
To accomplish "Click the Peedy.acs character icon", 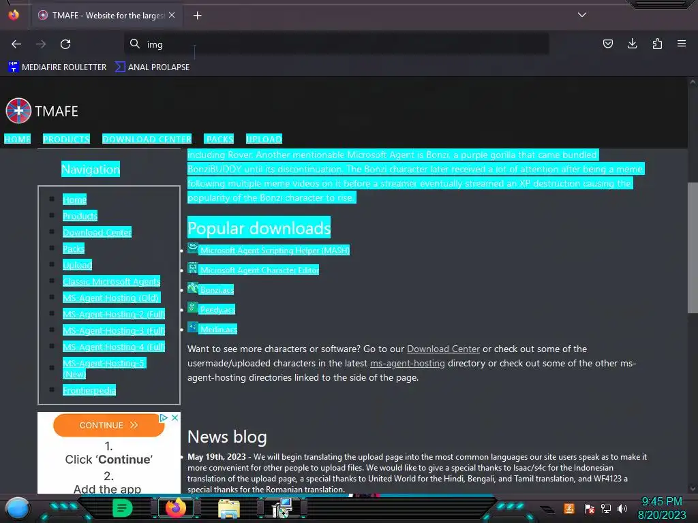I will click(192, 307).
